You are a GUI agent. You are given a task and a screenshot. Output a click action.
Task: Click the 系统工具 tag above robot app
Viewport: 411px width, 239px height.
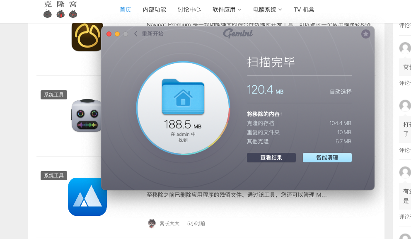tap(54, 94)
